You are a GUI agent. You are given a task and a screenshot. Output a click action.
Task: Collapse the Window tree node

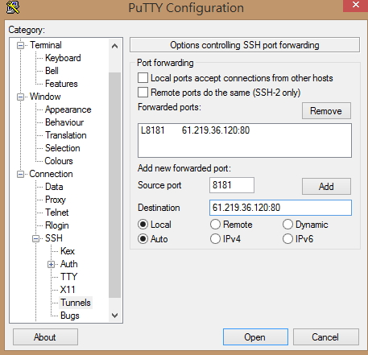(20, 97)
